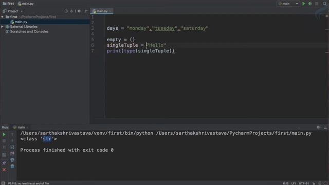Viewport: 329px width, 185px height.
Task: Click the Print icon in Run console
Action: pyautogui.click(x=12, y=160)
